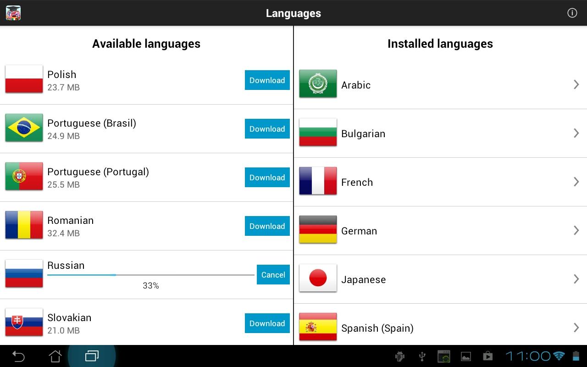Tap the Portugal flag icon
Image resolution: width=587 pixels, height=367 pixels.
click(x=24, y=177)
